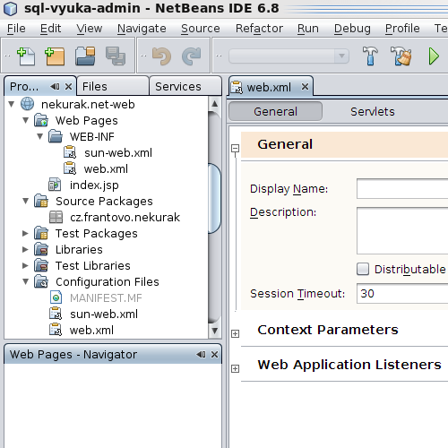Image resolution: width=448 pixels, height=448 pixels.
Task: Click the Projects tree scrollbar down arrow
Action: click(x=215, y=331)
